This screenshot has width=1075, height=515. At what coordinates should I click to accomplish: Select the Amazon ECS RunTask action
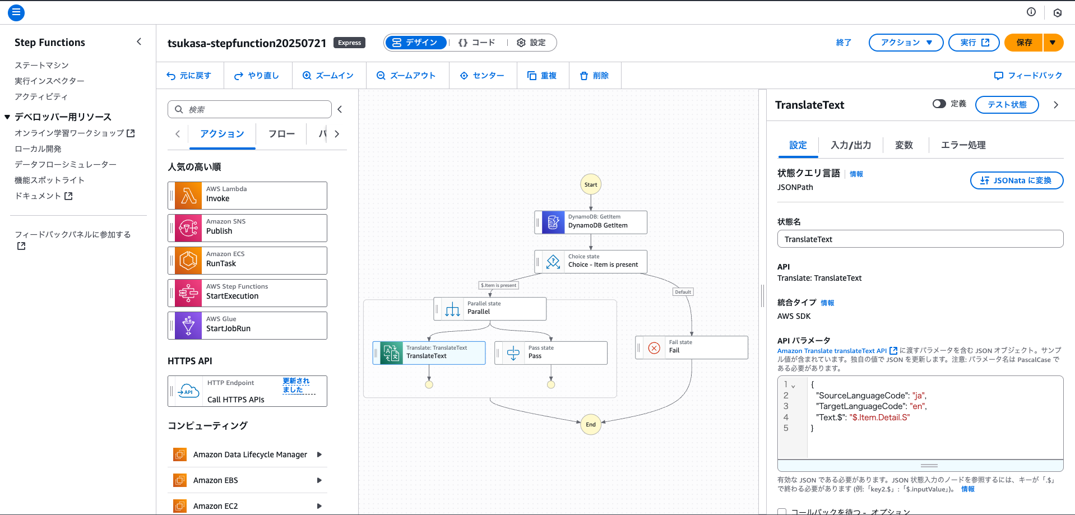pos(247,261)
